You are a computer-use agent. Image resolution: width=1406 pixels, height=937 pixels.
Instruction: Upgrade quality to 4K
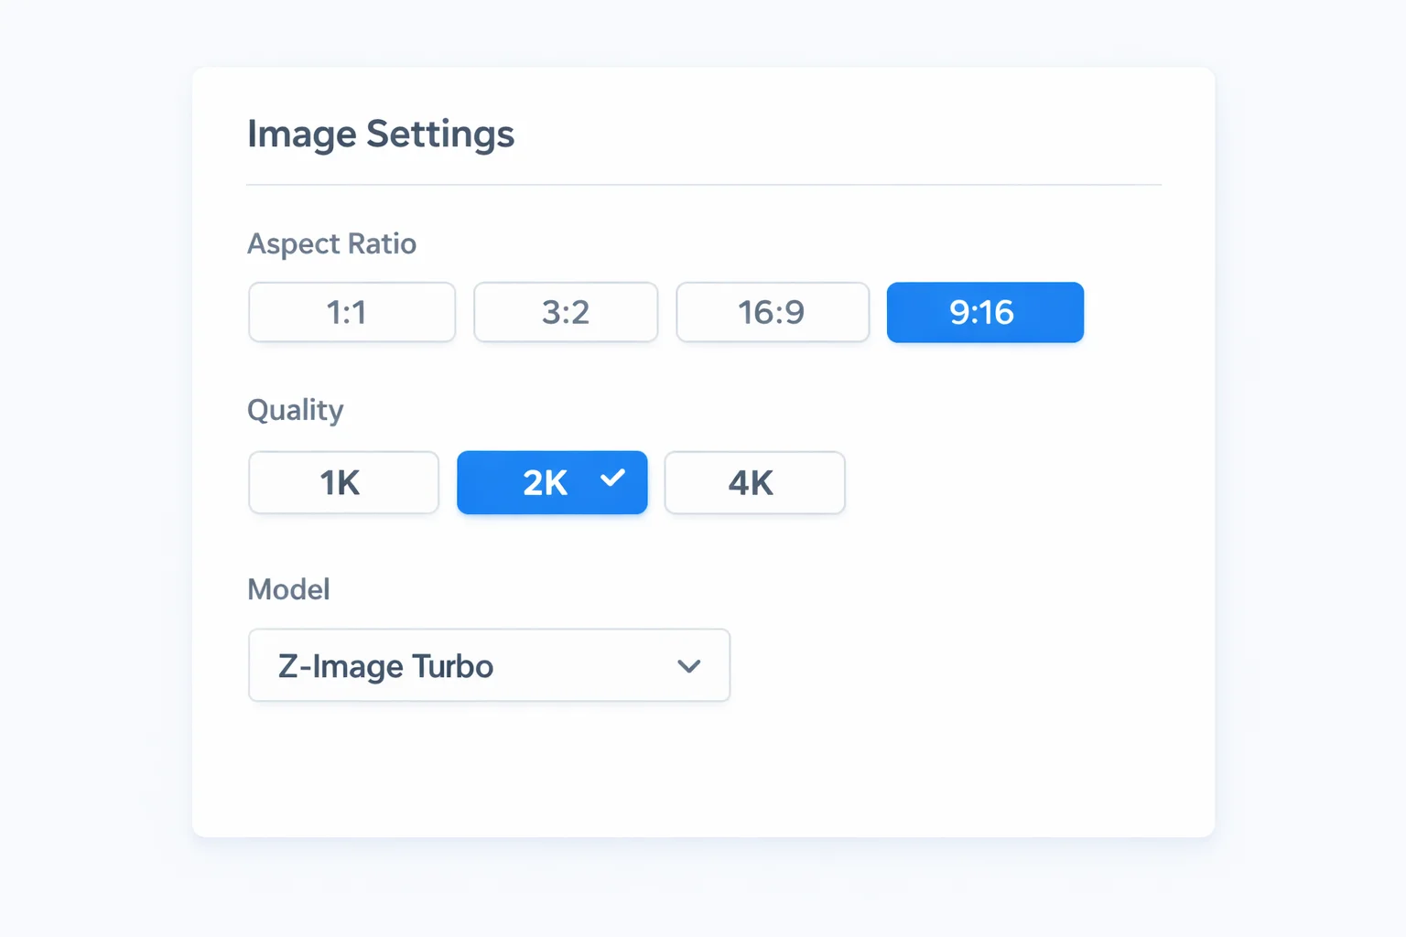pos(753,482)
